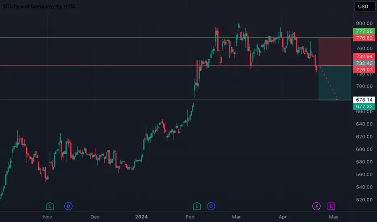Click the dashed red projection arrow line
Viewport: 377px width, 222px height.
click(x=328, y=82)
